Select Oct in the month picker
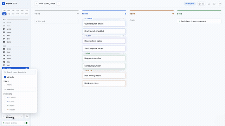225x126 pixels. [x=18, y=14]
